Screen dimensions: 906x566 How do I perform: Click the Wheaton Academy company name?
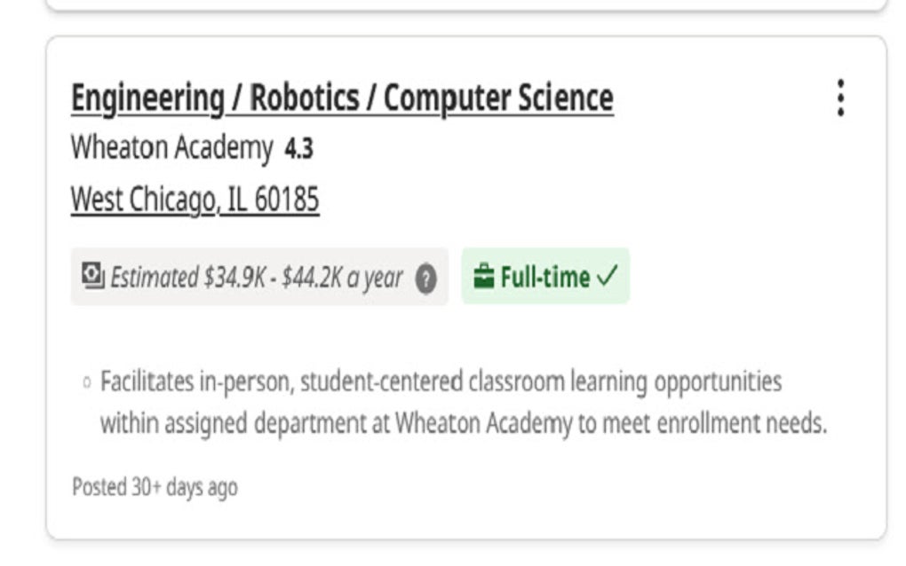(171, 148)
